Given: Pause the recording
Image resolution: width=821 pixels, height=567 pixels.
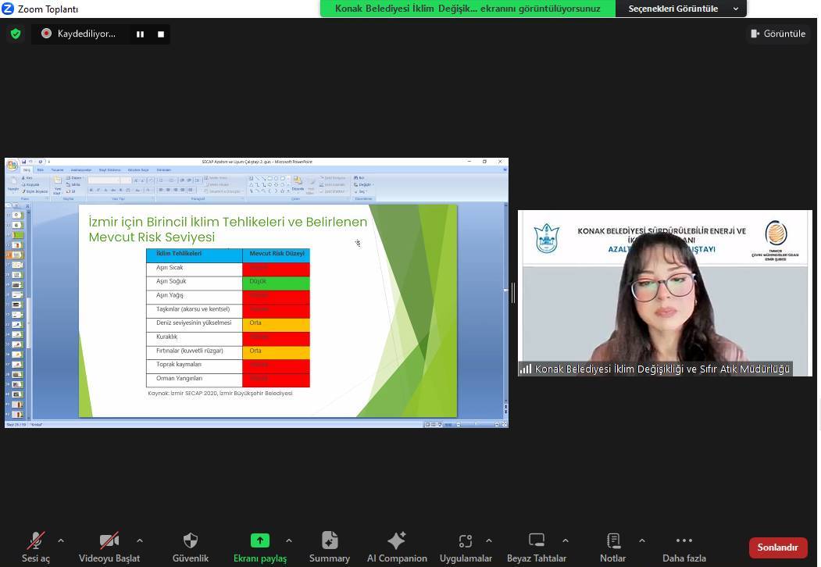Looking at the screenshot, I should click(141, 34).
